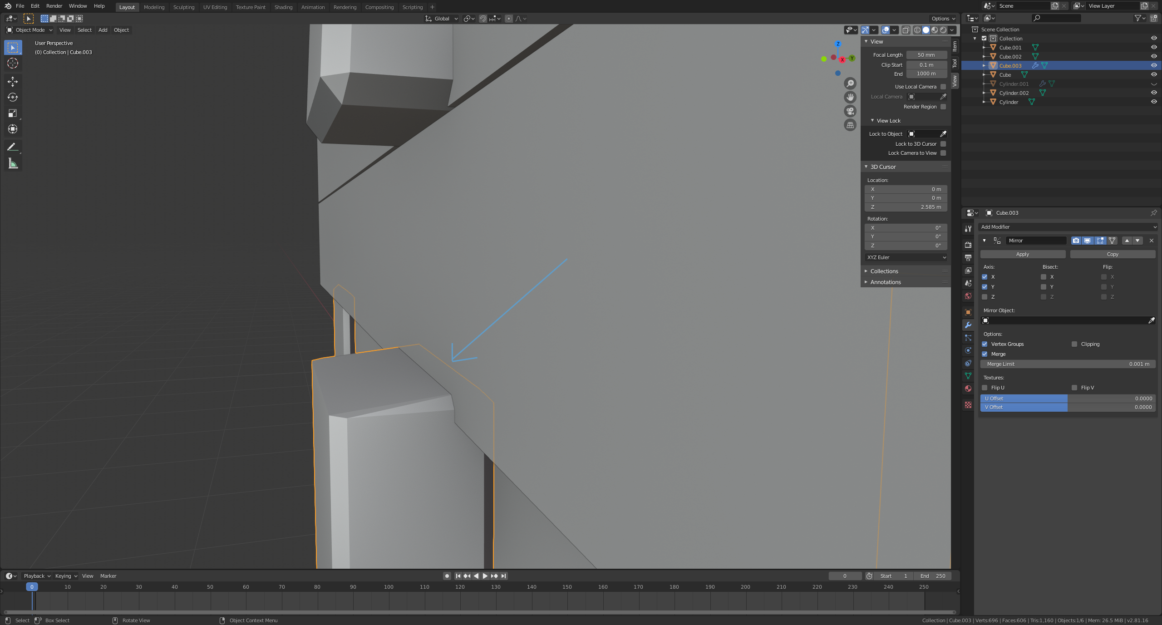Screen dimensions: 1162x625
Task: Click the U Offset slider
Action: (x=1068, y=399)
